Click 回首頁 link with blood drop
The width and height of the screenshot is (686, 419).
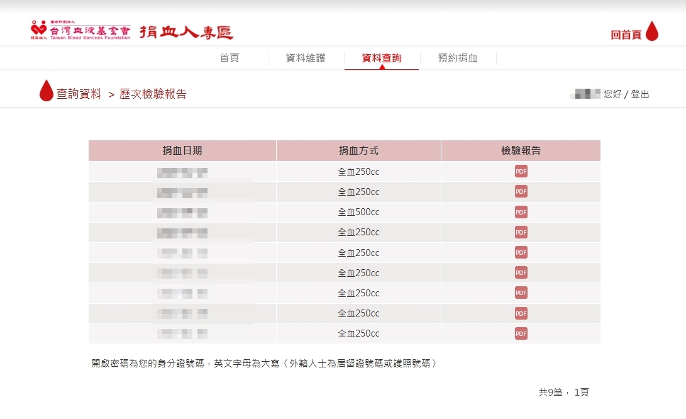click(x=634, y=33)
